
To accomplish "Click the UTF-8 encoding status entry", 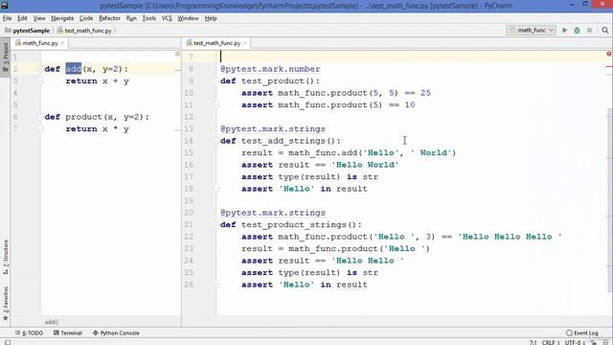I will [x=575, y=342].
